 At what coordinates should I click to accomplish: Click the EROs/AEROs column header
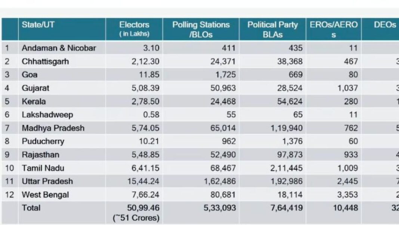coord(333,29)
